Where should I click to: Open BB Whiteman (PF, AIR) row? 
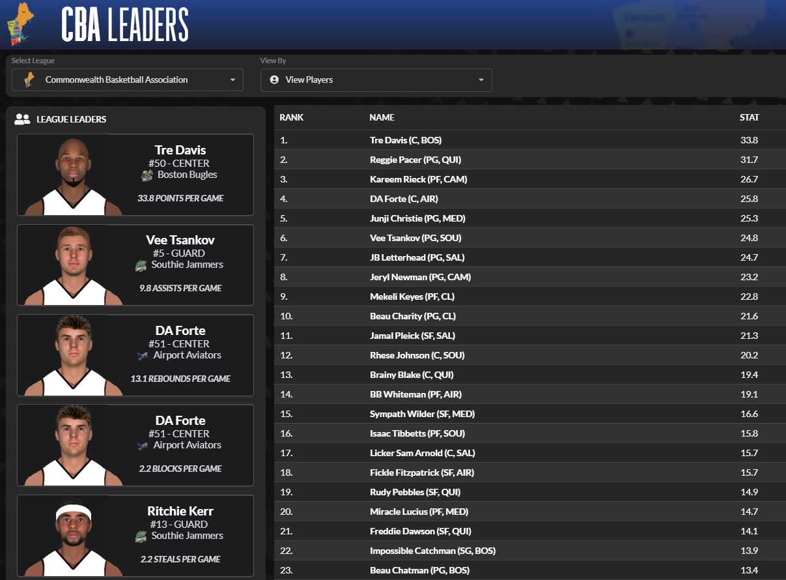click(530, 394)
